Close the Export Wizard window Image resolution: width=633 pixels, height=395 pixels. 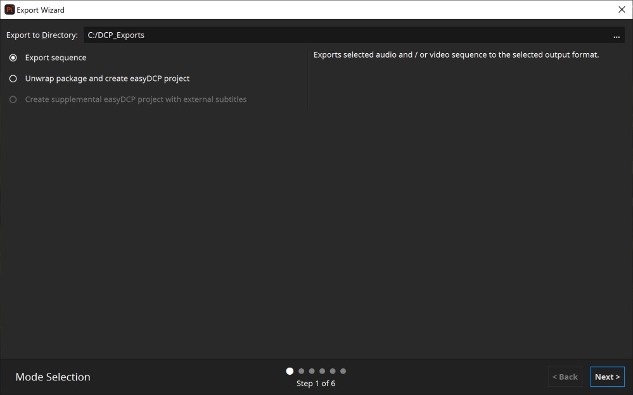click(621, 9)
